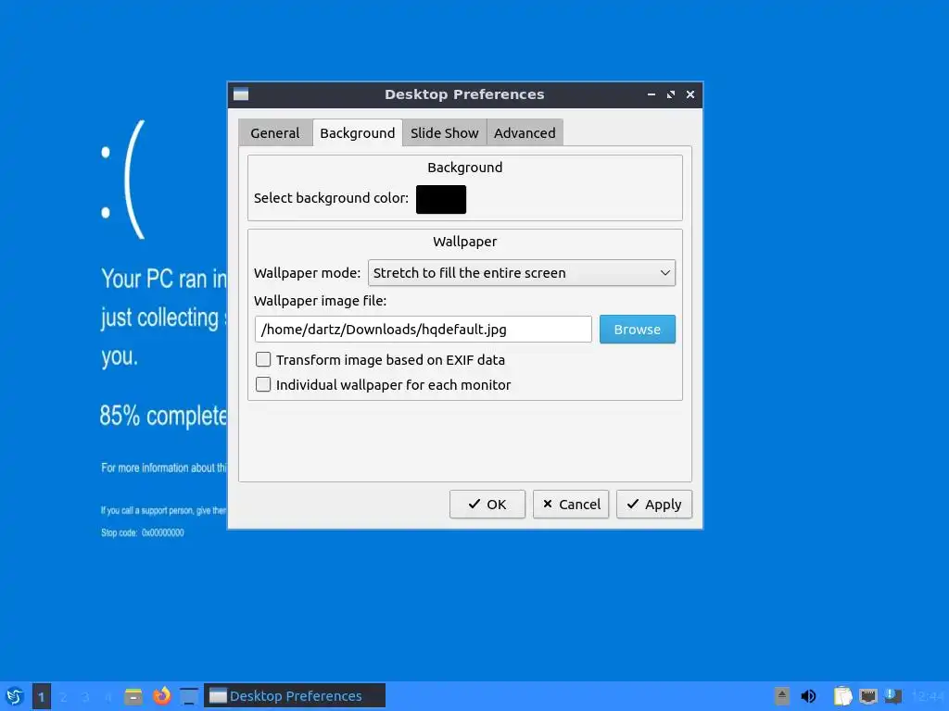Launch the file manager from the taskbar
The height and width of the screenshot is (711, 949).
[x=133, y=696]
